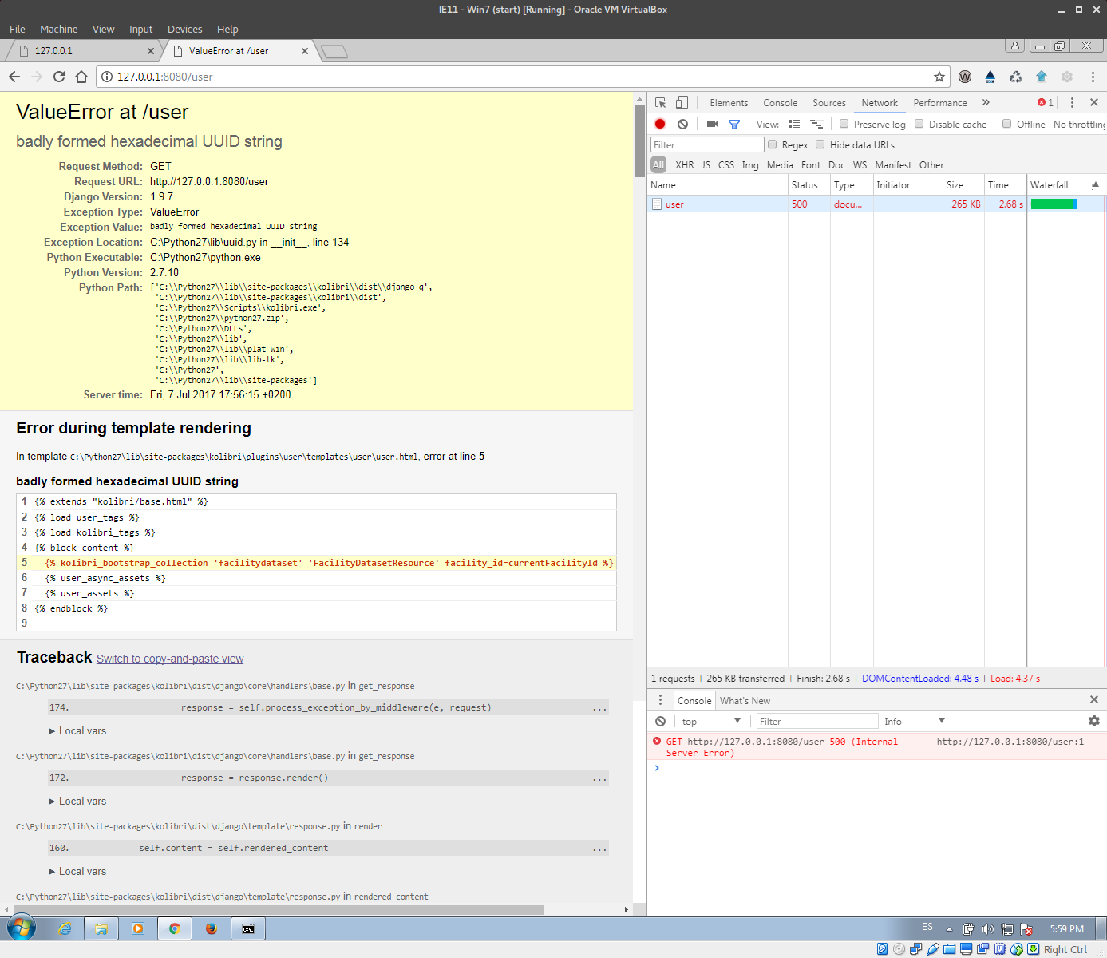Open Internet Explorer from taskbar

point(65,928)
